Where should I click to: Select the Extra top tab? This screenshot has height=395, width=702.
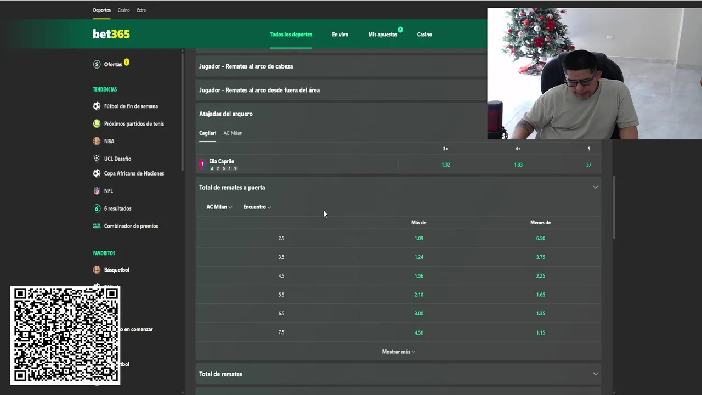141,10
